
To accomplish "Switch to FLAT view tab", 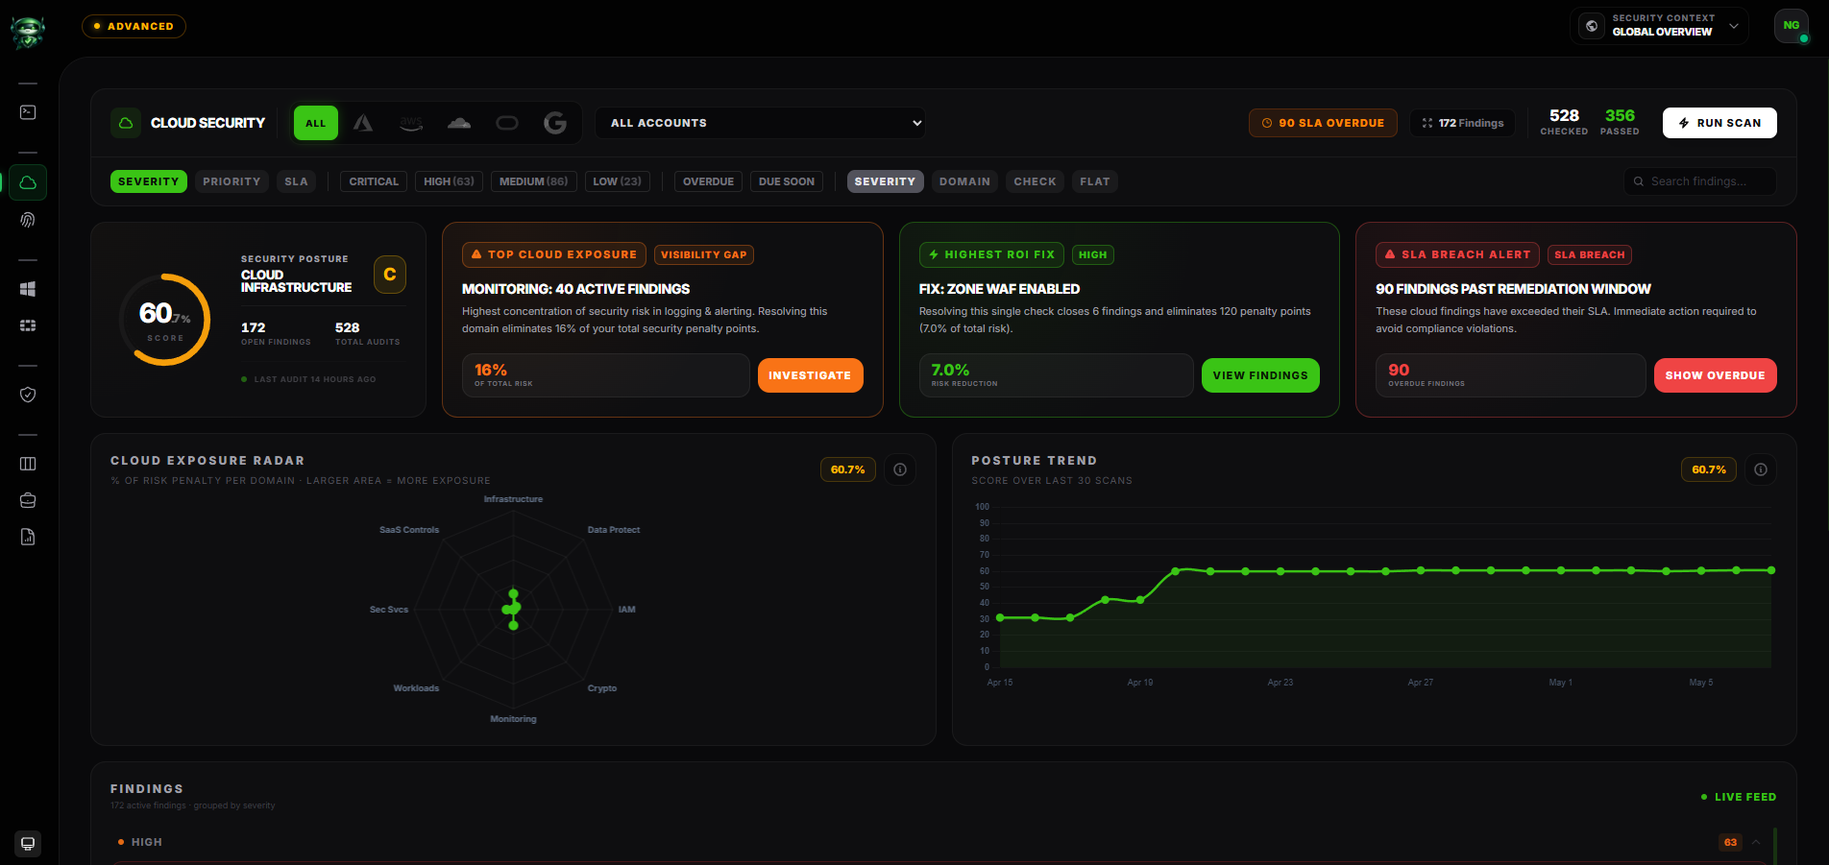I will (1095, 181).
